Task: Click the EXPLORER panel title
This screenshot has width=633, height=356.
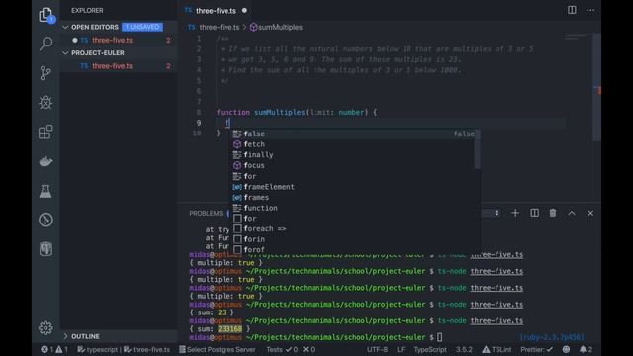Action: [87, 11]
